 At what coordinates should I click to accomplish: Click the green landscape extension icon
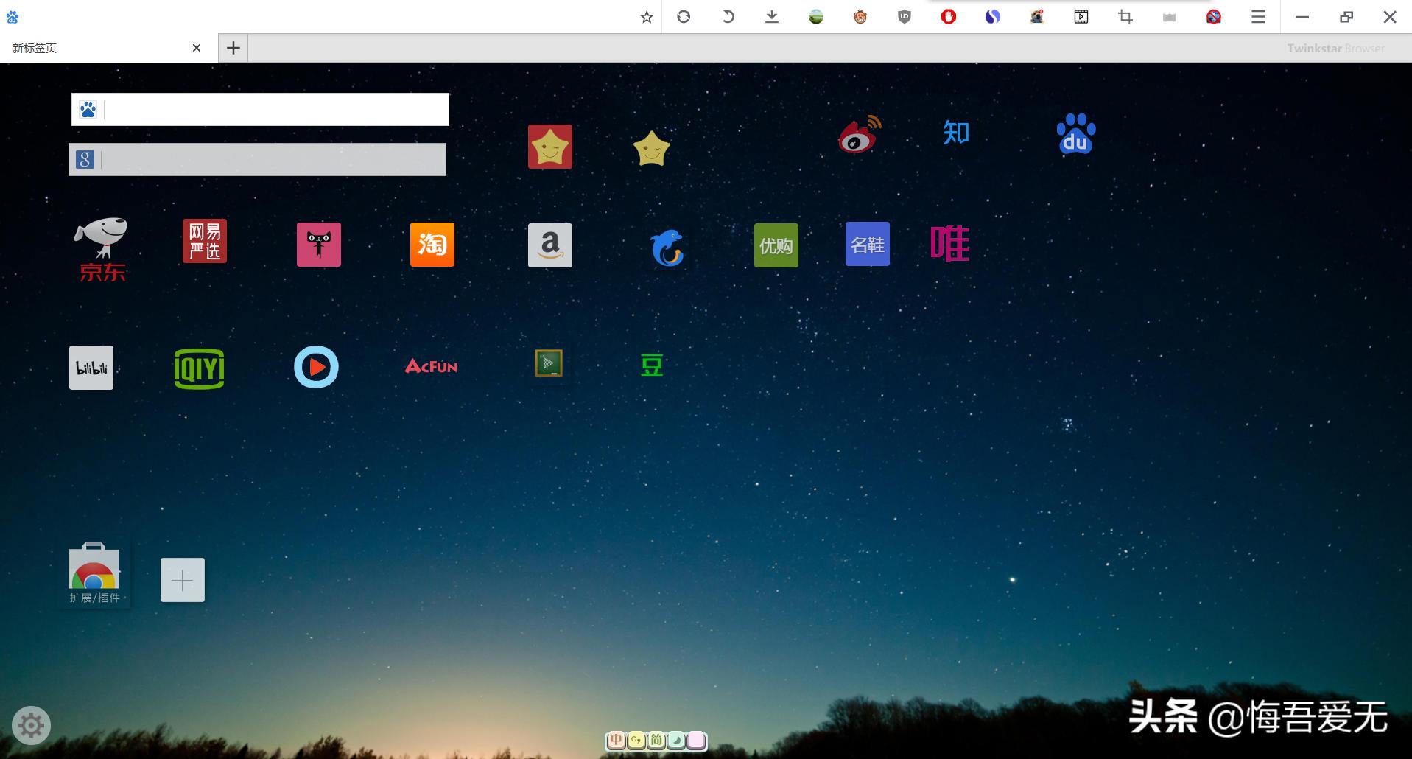click(x=816, y=16)
